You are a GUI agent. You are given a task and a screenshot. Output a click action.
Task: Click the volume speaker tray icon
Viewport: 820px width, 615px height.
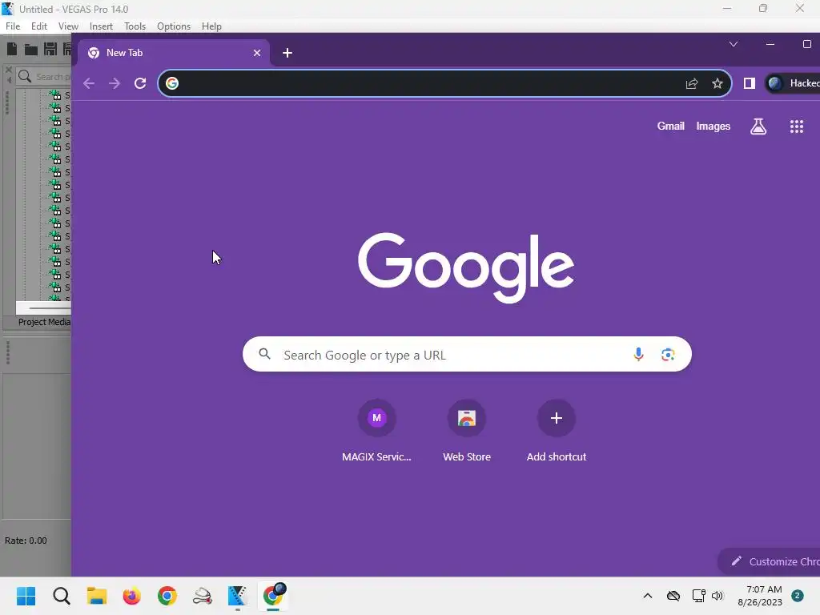point(717,596)
